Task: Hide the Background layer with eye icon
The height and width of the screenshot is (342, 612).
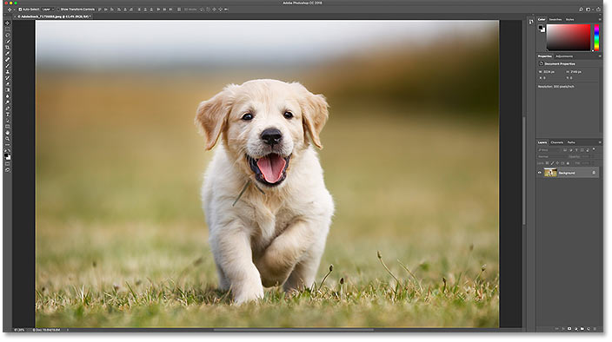Action: 540,173
